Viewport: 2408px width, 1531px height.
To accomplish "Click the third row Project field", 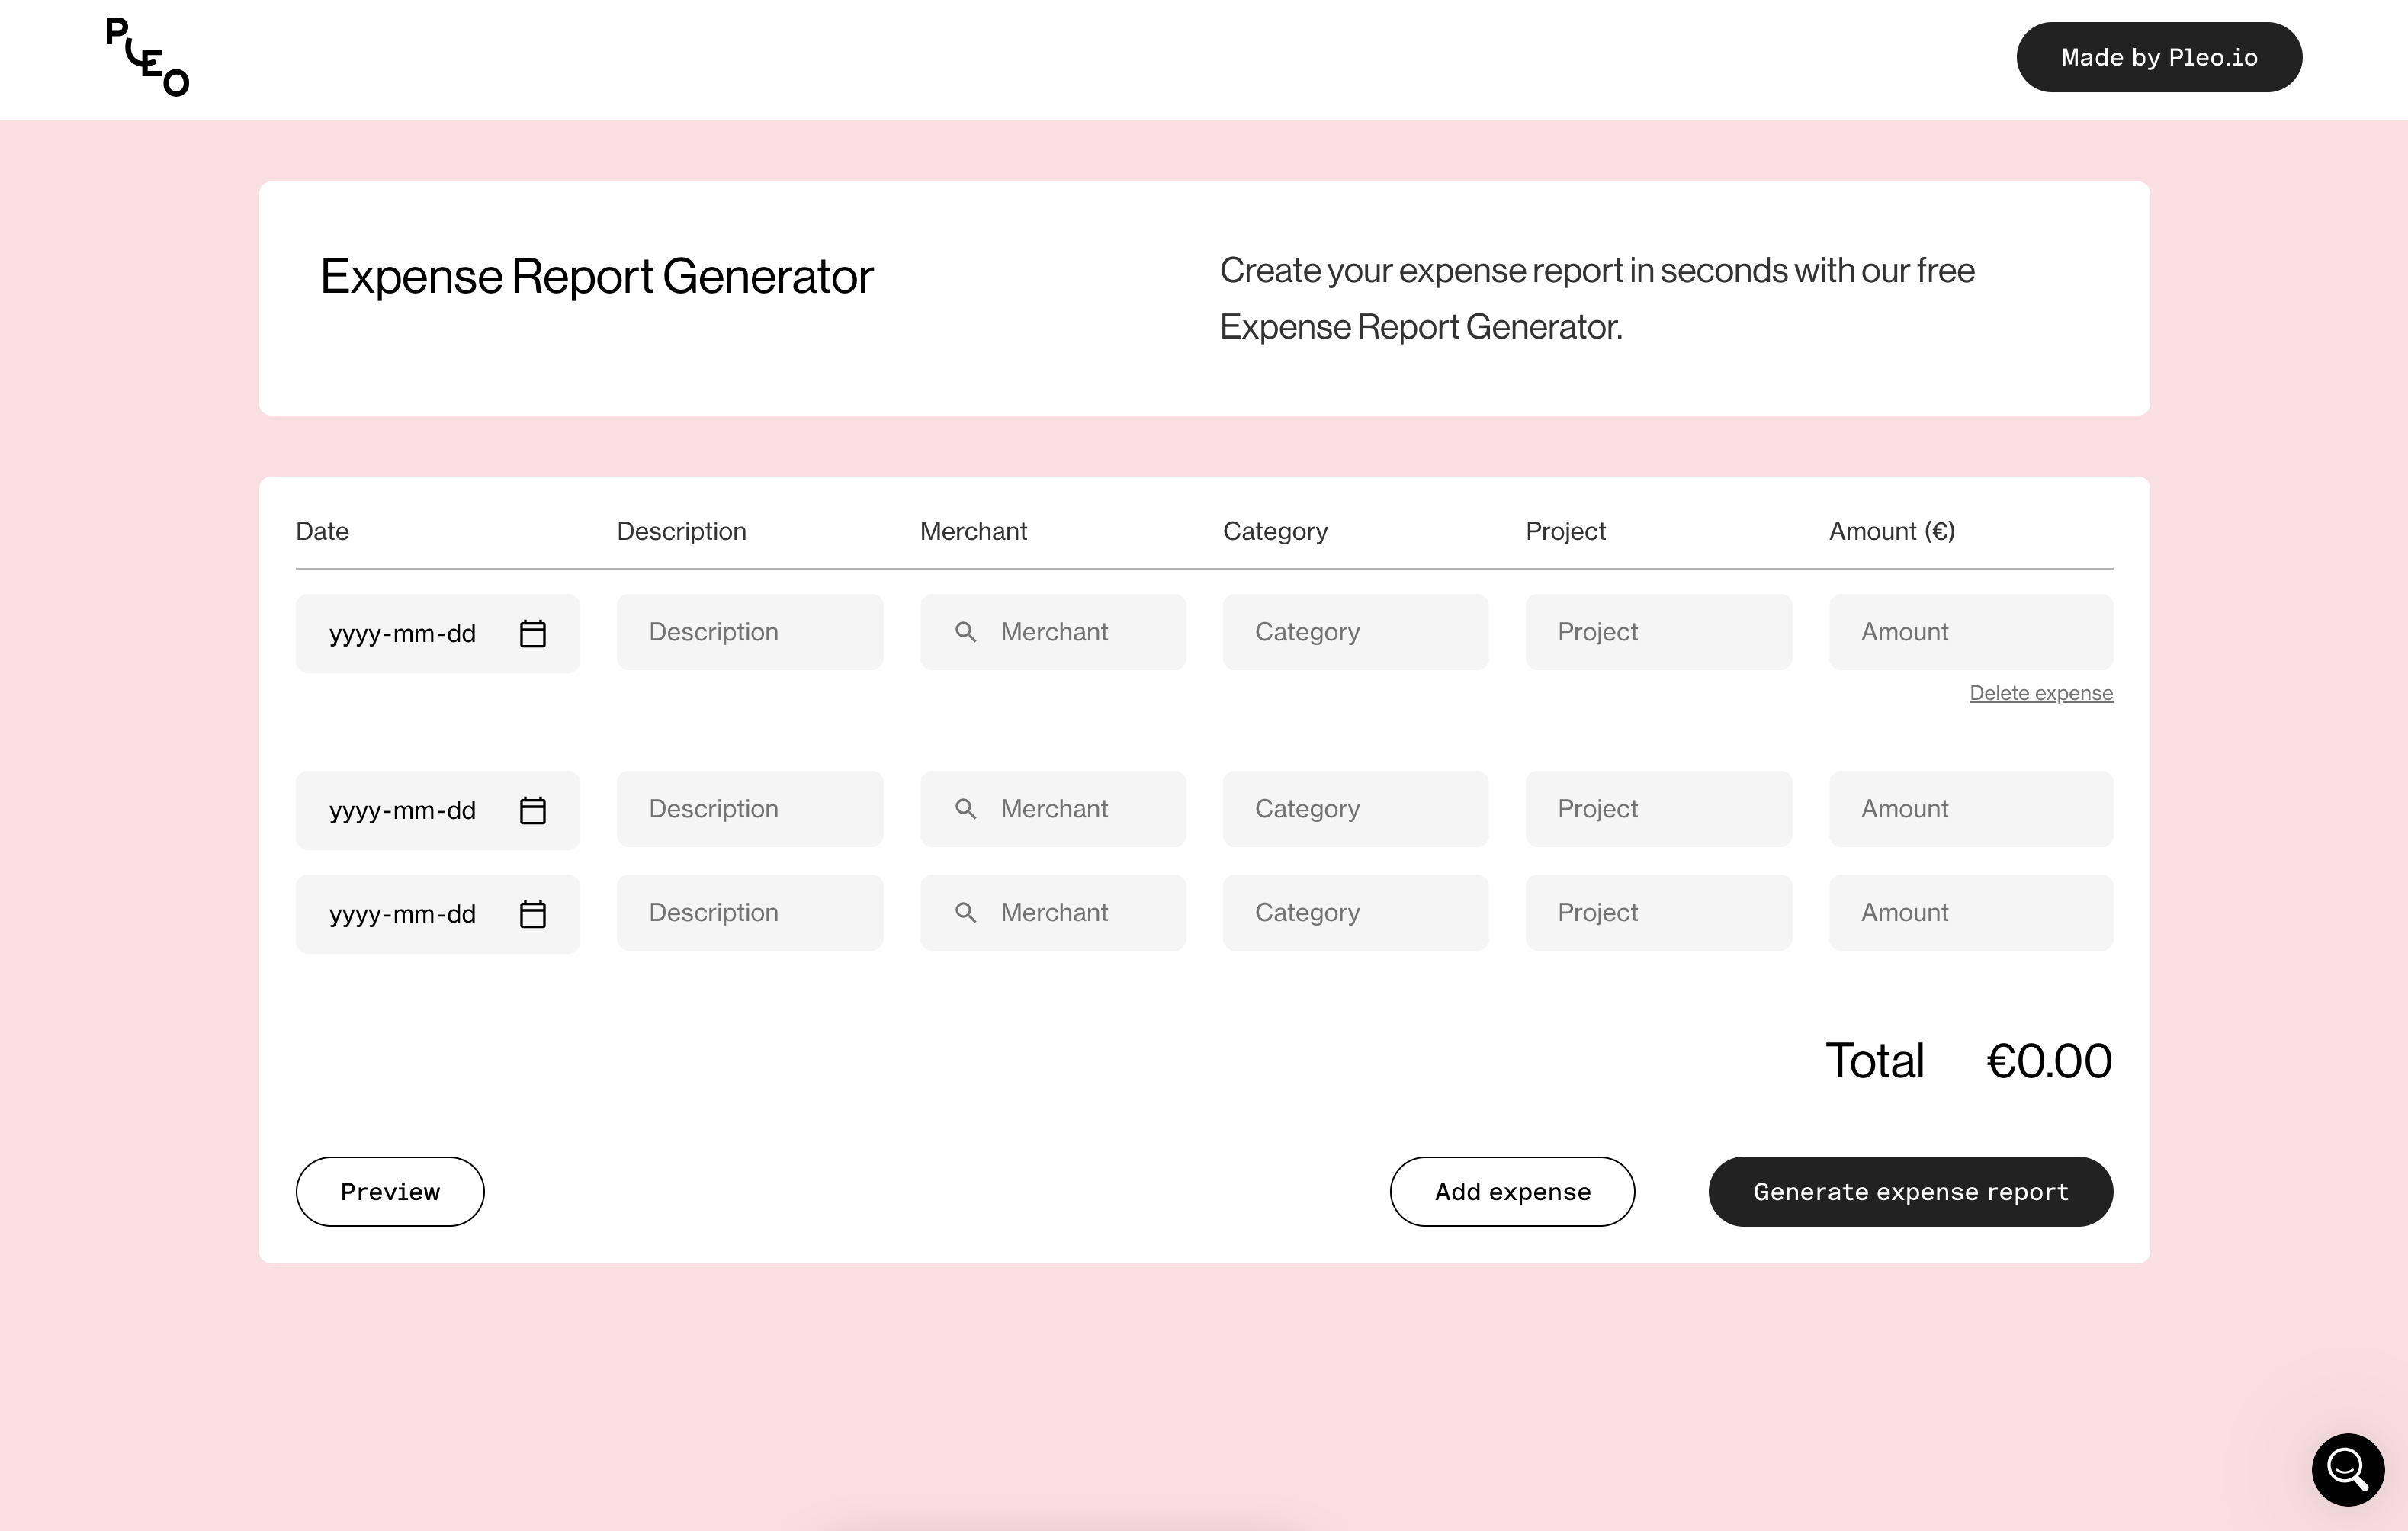I will click(x=1659, y=913).
